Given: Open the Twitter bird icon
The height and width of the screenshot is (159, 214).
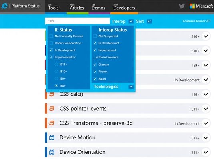Looking at the screenshot, I should pos(182,6).
